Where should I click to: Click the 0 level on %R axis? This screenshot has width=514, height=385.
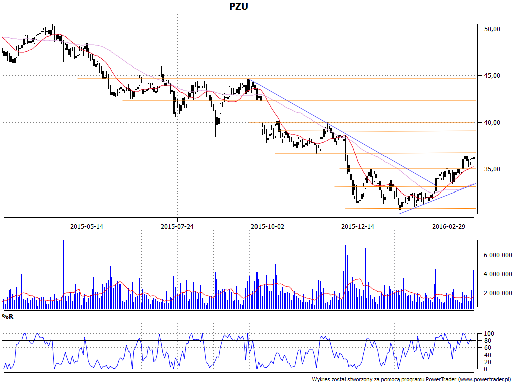pos(486,369)
